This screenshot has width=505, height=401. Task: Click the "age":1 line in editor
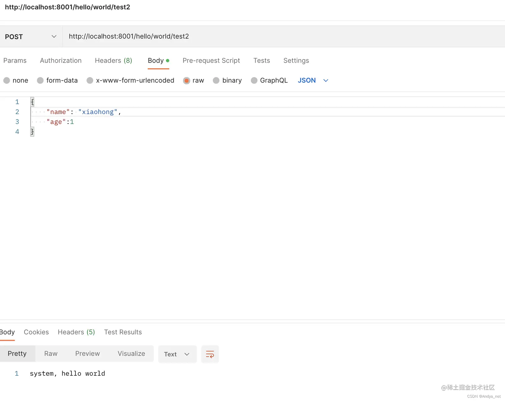60,122
